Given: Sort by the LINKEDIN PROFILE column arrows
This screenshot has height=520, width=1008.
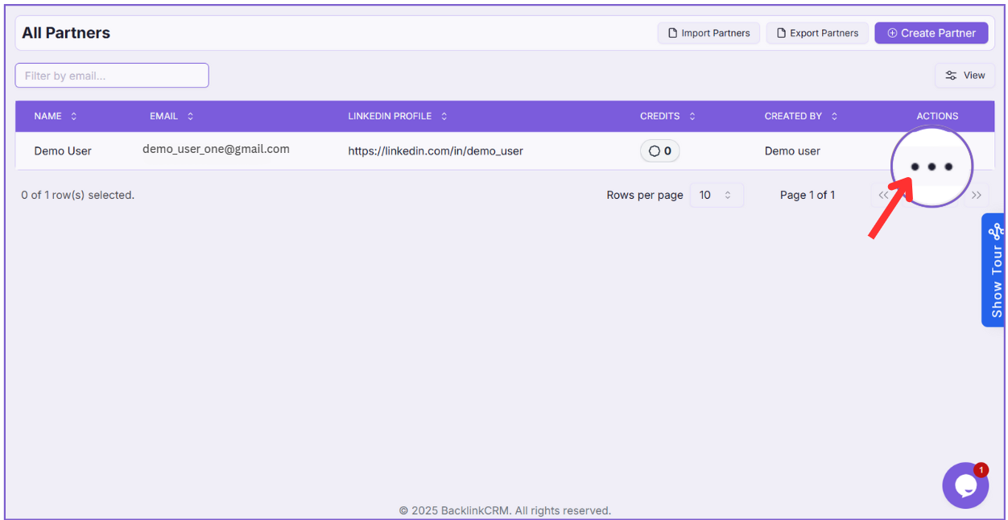Looking at the screenshot, I should tap(444, 117).
